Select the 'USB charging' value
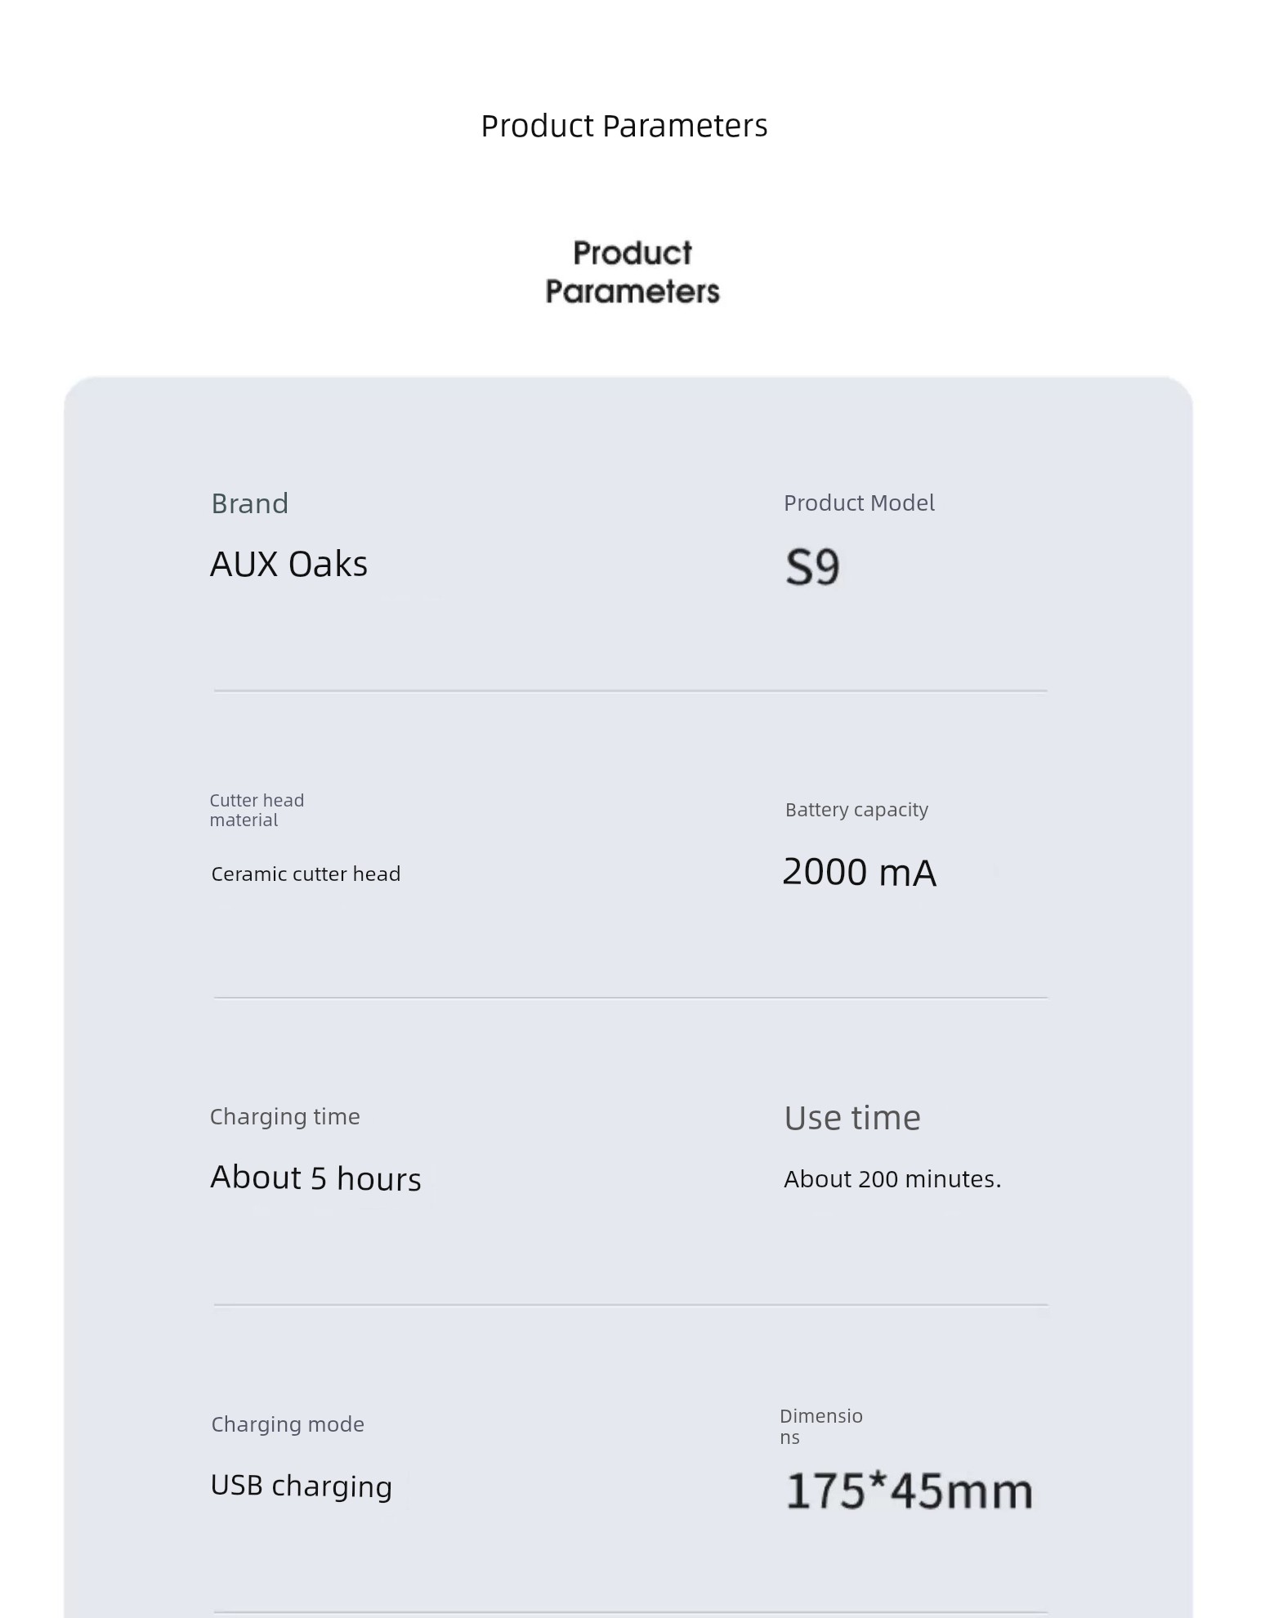The height and width of the screenshot is (1618, 1265). (302, 1486)
